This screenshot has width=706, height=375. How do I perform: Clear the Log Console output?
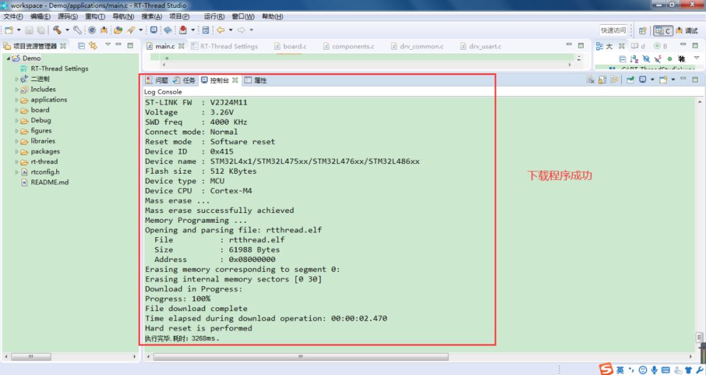coord(591,80)
